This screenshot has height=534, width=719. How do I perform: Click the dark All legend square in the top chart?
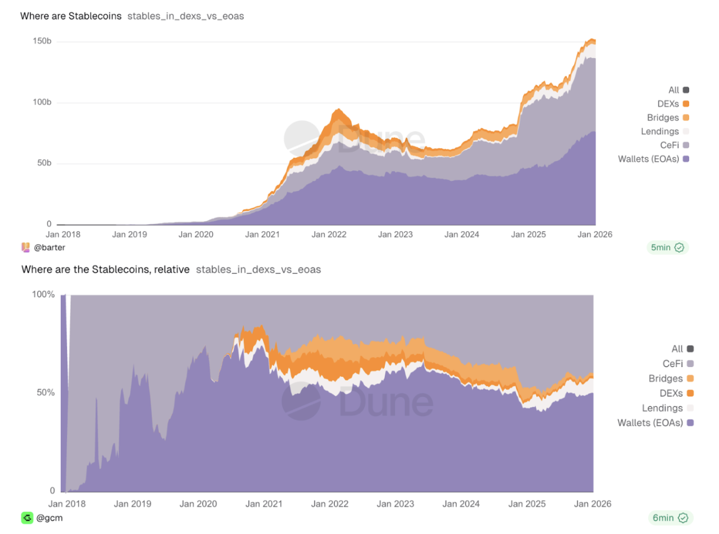click(x=686, y=90)
